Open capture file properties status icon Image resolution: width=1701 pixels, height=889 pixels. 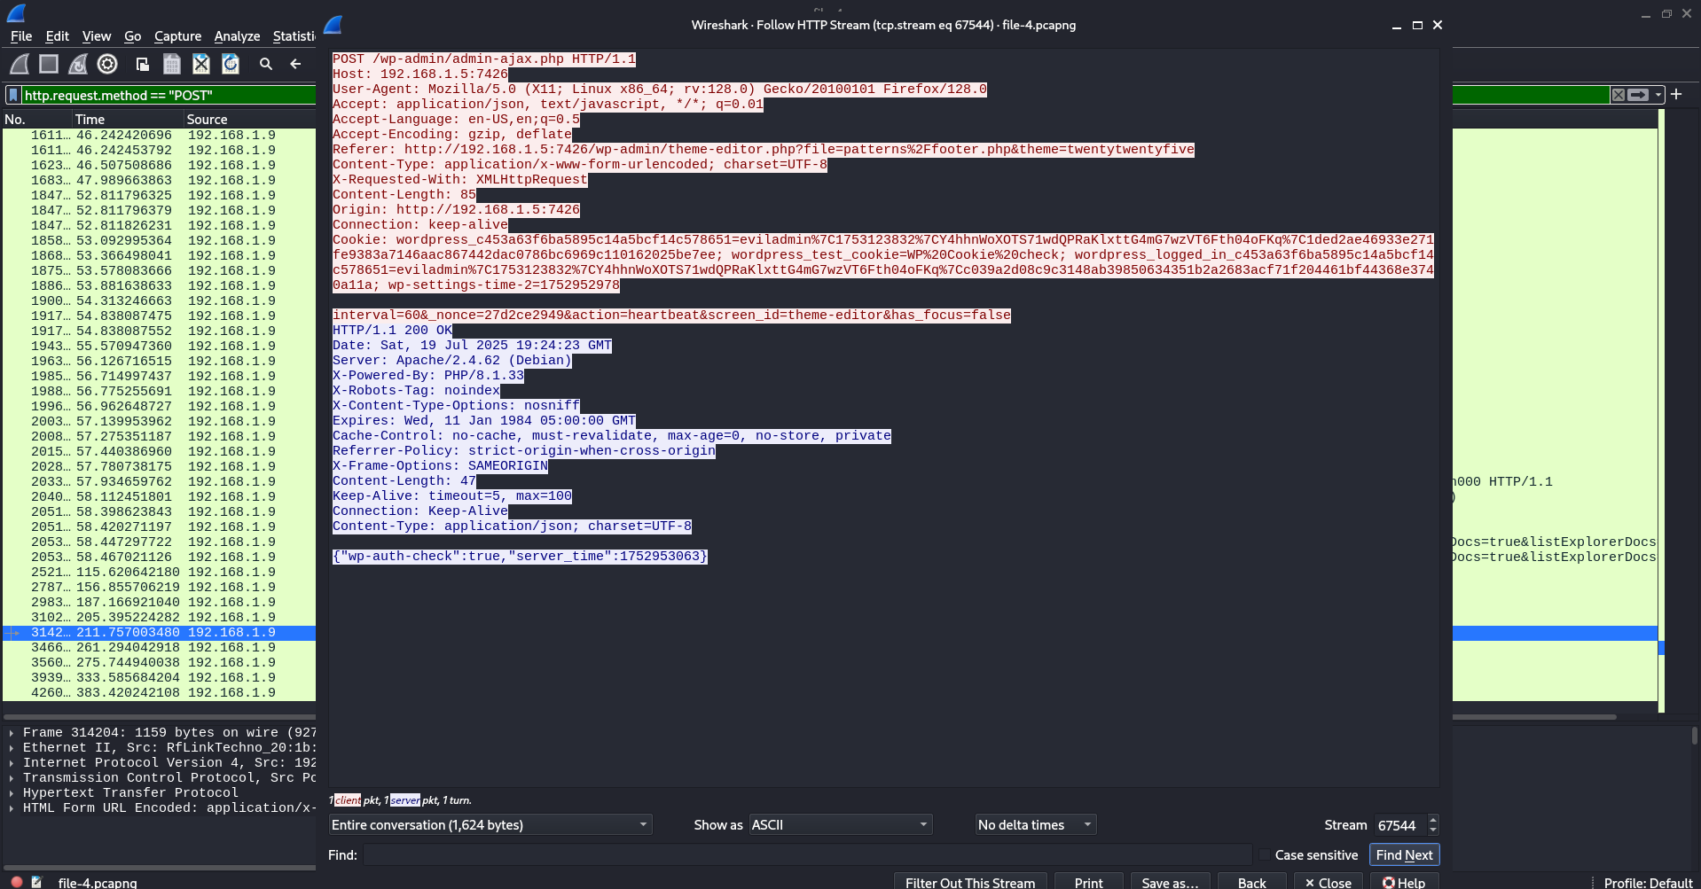[36, 882]
